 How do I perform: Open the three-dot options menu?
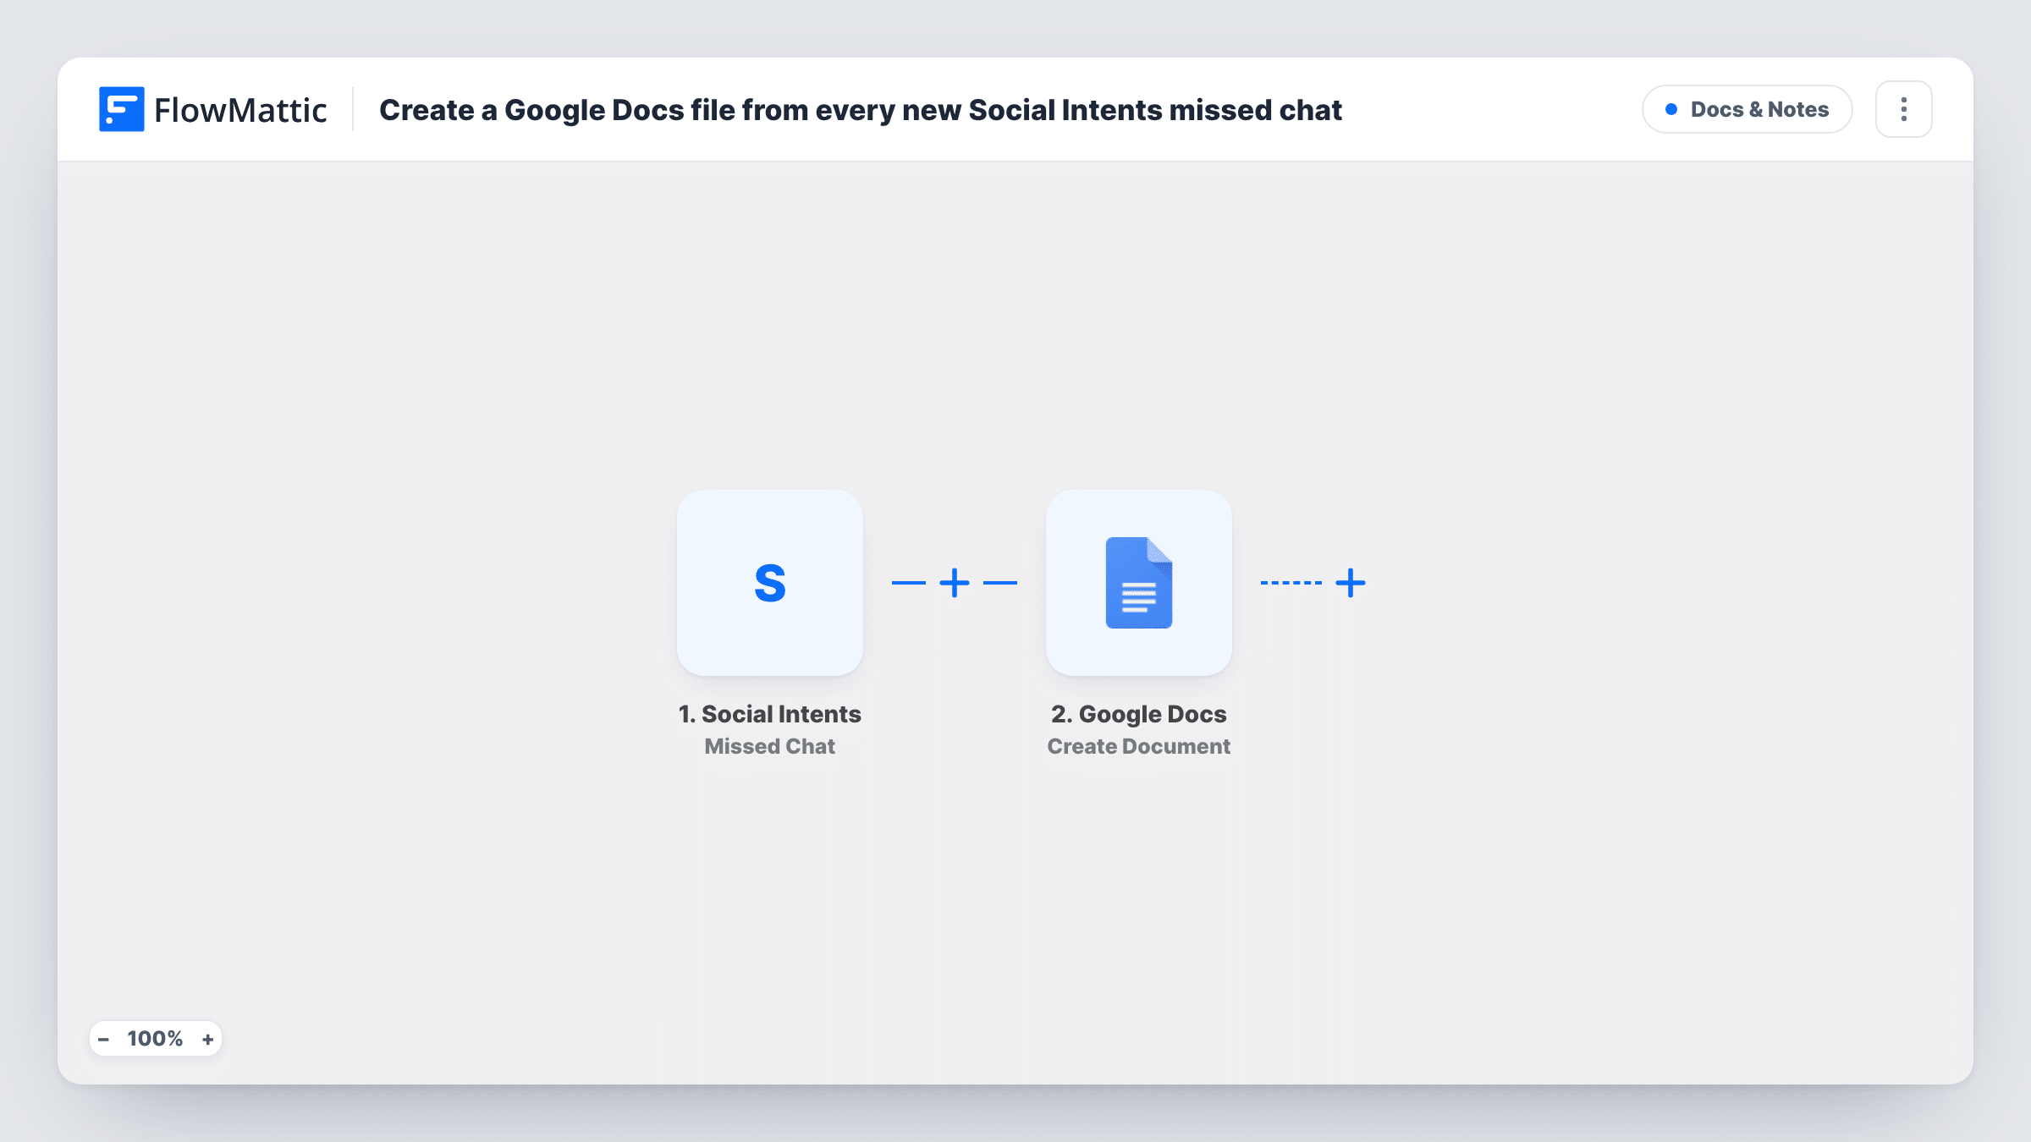click(x=1903, y=109)
